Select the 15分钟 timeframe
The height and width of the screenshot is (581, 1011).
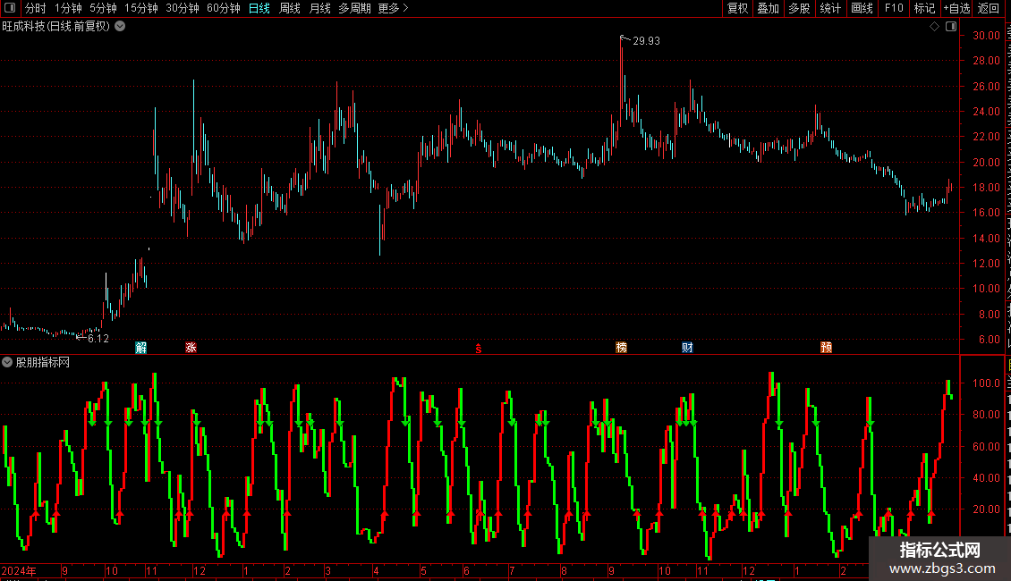tap(141, 8)
